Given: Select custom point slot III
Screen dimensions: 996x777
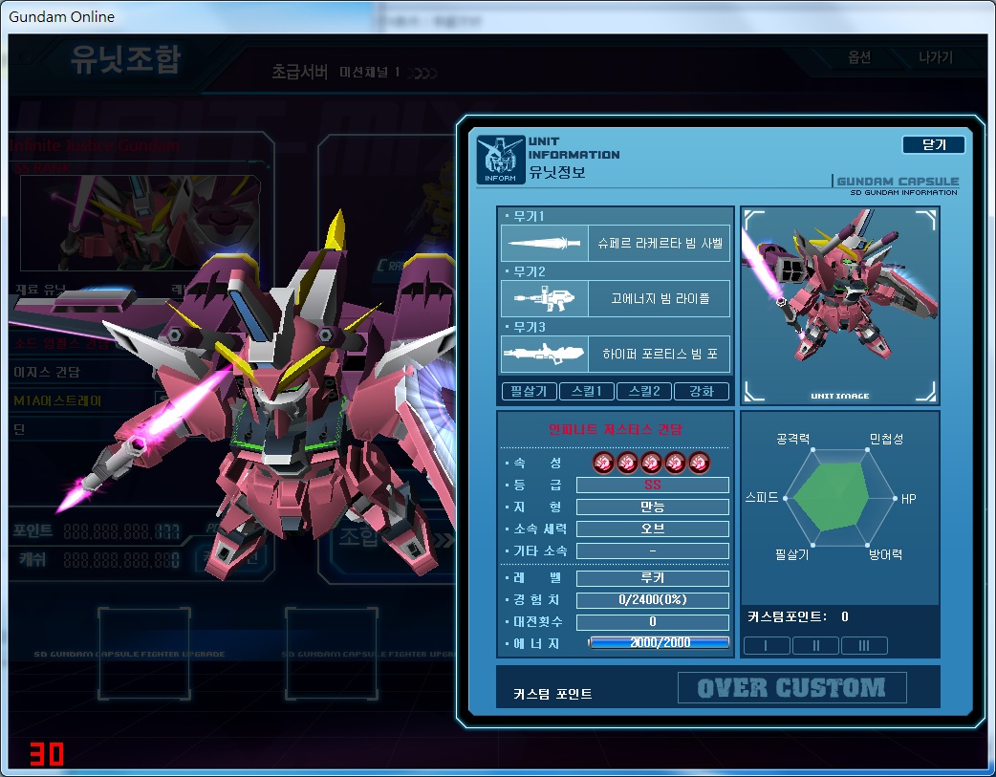Looking at the screenshot, I should coord(864,645).
